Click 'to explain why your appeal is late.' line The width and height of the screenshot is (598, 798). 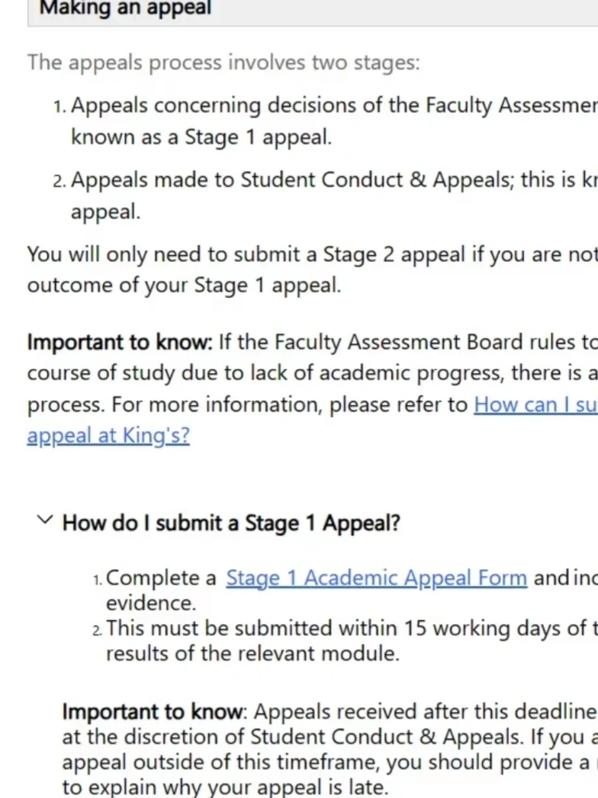(x=225, y=787)
